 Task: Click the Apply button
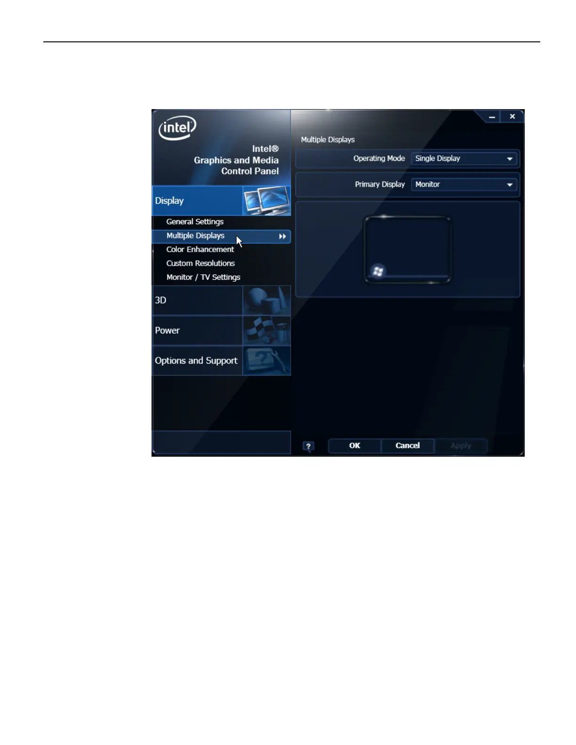pyautogui.click(x=461, y=445)
